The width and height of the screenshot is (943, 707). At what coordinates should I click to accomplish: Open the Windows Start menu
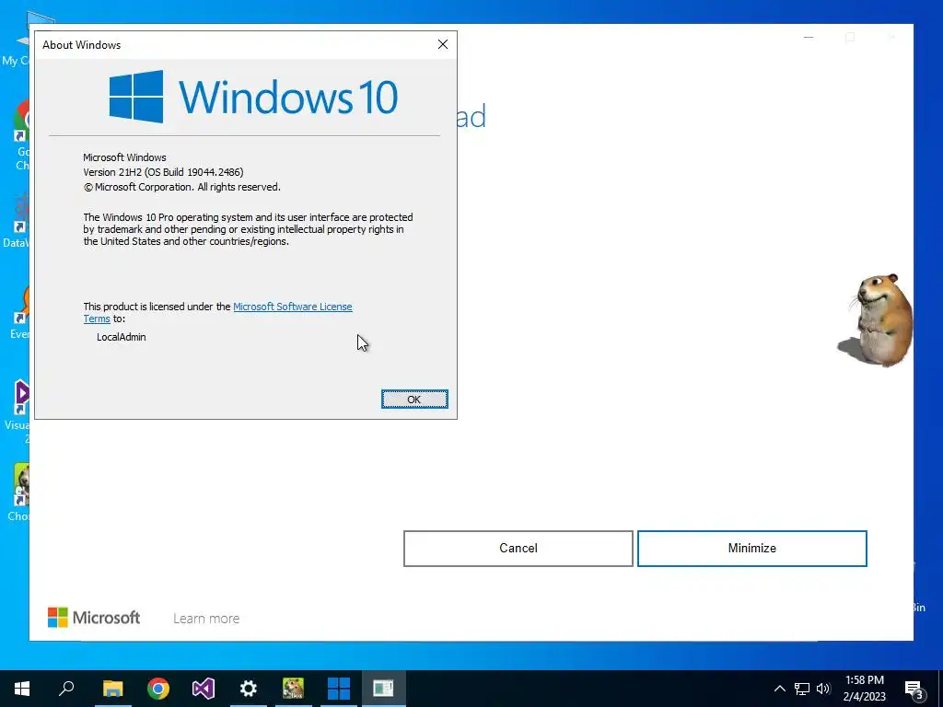pyautogui.click(x=22, y=689)
